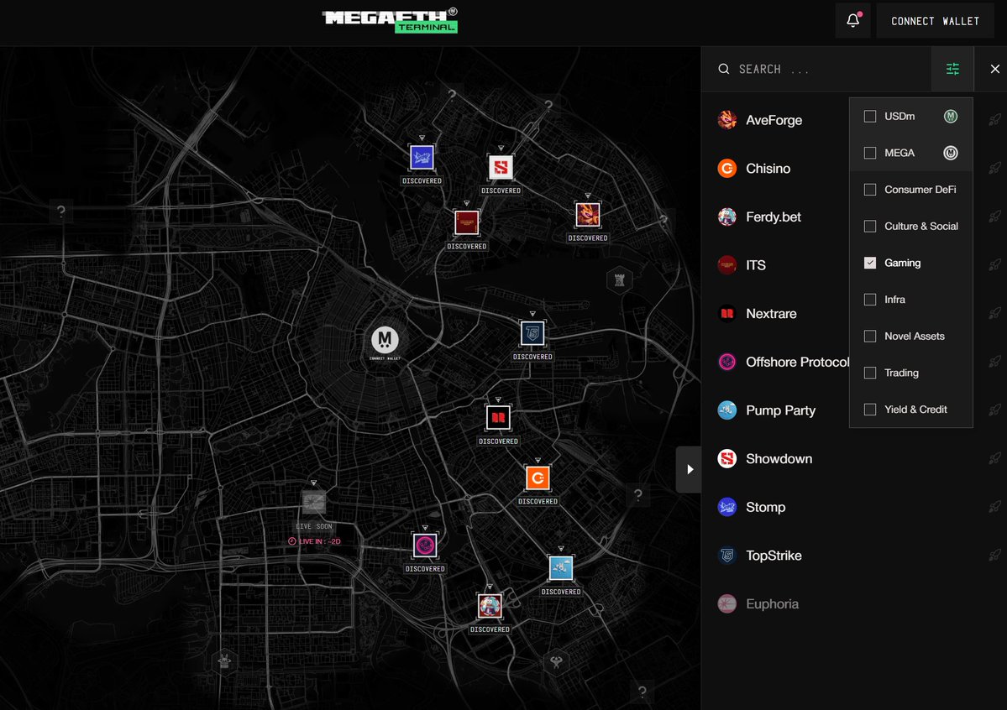Click the TopStrike marker on map
This screenshot has width=1007, height=710.
tap(532, 333)
